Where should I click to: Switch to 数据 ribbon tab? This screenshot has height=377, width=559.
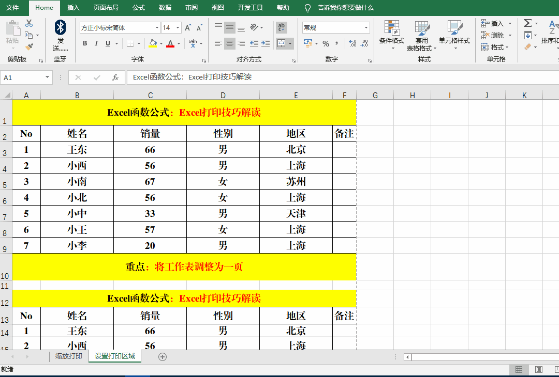(165, 7)
